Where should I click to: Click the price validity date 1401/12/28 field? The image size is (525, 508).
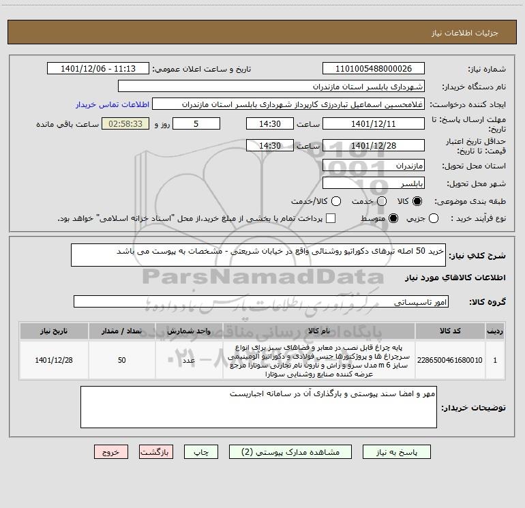(374, 146)
